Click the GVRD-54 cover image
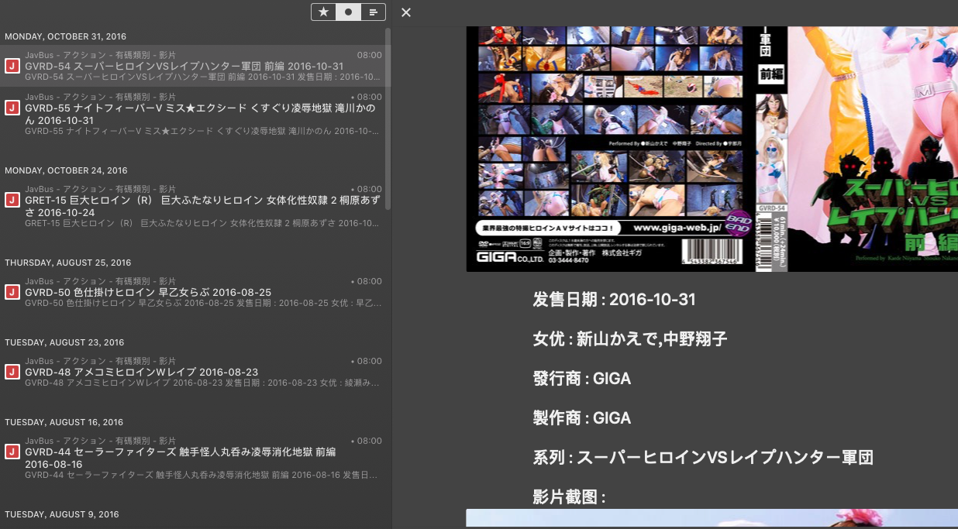 pyautogui.click(x=712, y=149)
